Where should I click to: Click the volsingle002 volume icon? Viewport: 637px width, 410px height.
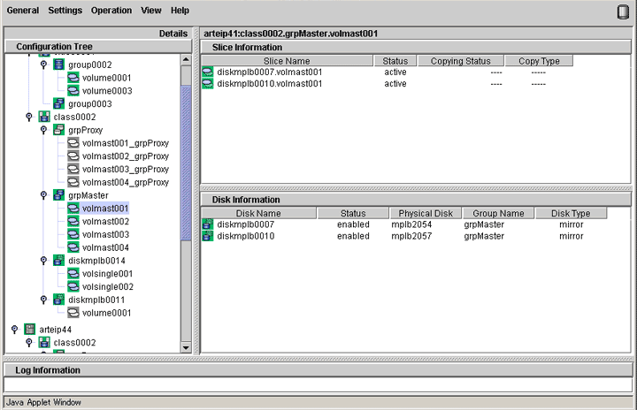tap(73, 286)
